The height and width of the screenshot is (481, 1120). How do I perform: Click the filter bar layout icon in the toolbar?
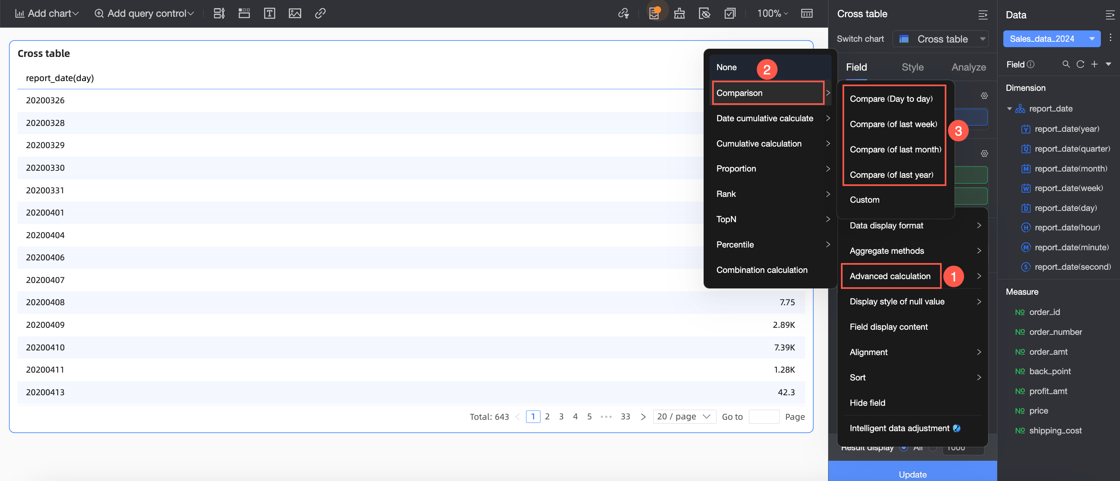tap(219, 14)
